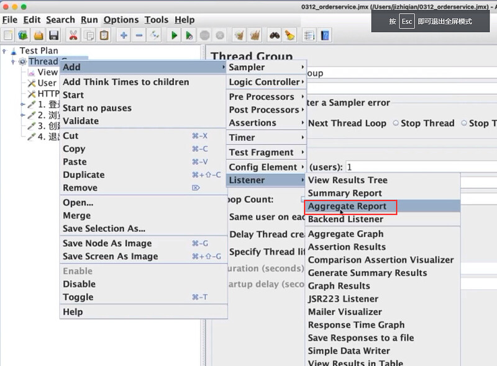Click the grey Stop toolbar icon
Screen dimensions: 497x366
tap(204, 35)
